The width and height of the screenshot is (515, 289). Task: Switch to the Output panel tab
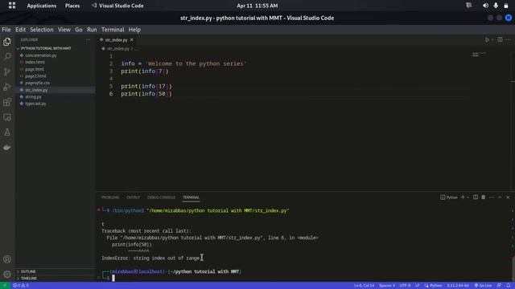133,197
